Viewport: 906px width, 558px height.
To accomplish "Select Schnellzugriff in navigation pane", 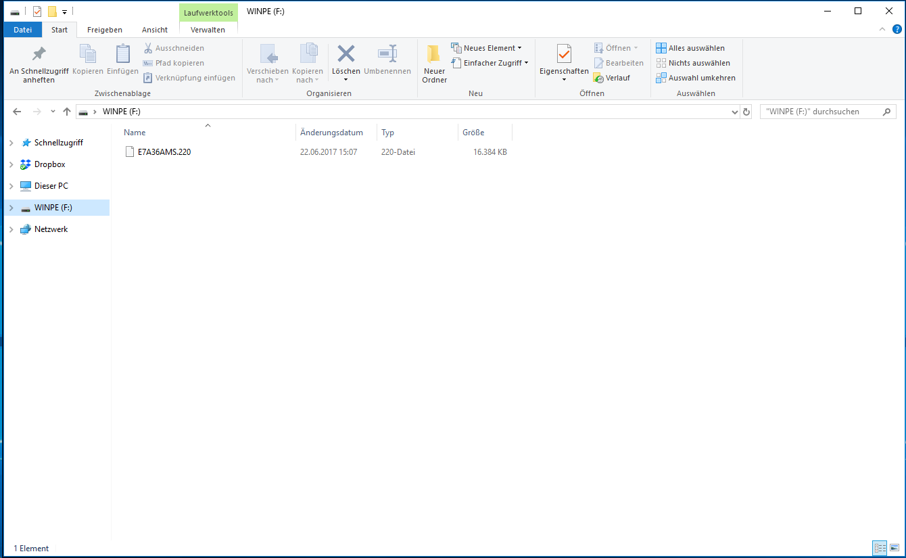I will click(x=59, y=143).
